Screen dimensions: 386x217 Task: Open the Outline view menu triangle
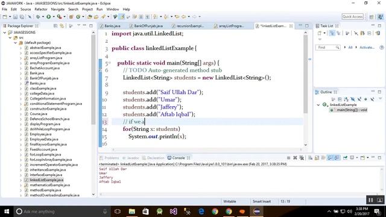click(x=381, y=99)
